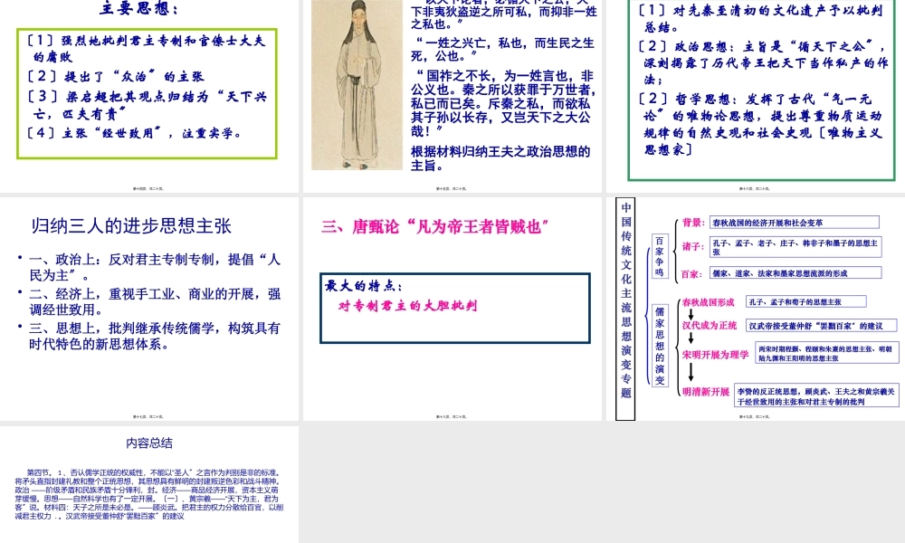905x543 pixels.
Task: Click the arrow connecting 宋明开展为理学 to 明清新开展
Action: 691,370
